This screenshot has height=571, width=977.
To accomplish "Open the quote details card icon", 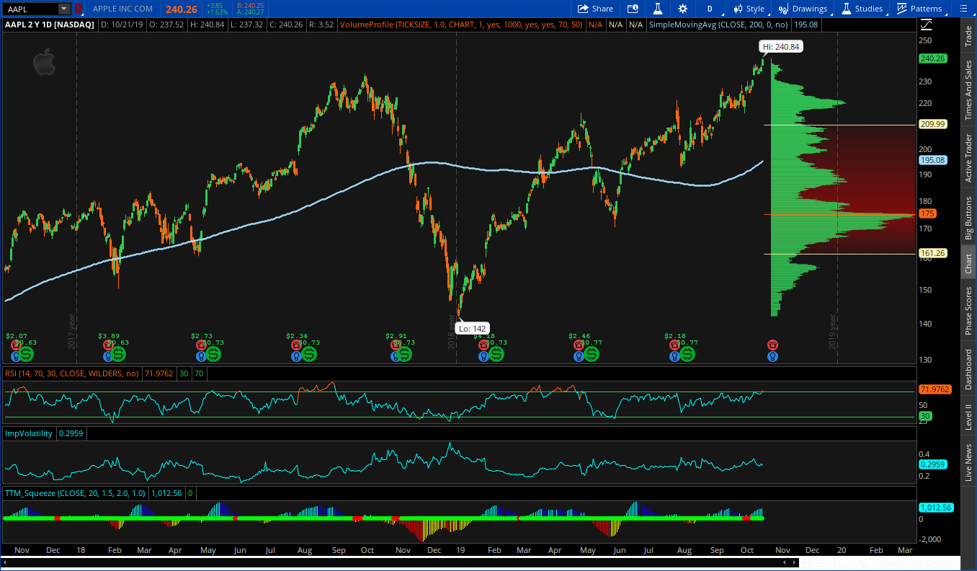I will (x=633, y=9).
